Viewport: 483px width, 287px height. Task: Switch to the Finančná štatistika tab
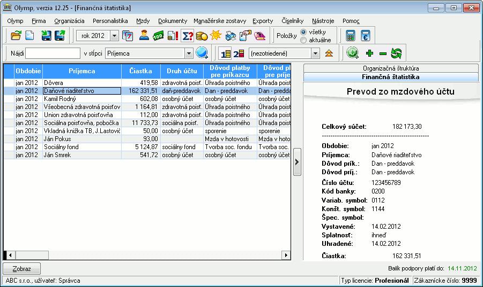point(391,77)
